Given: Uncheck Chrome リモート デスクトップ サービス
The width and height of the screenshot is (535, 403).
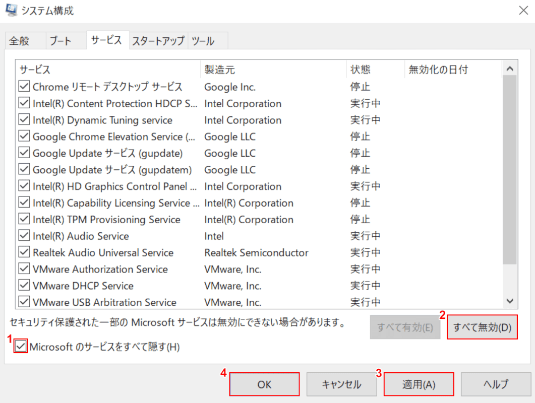Looking at the screenshot, I should 24,86.
